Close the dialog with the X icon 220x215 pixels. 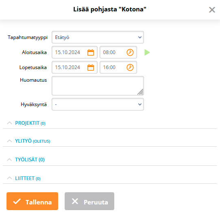212,10
